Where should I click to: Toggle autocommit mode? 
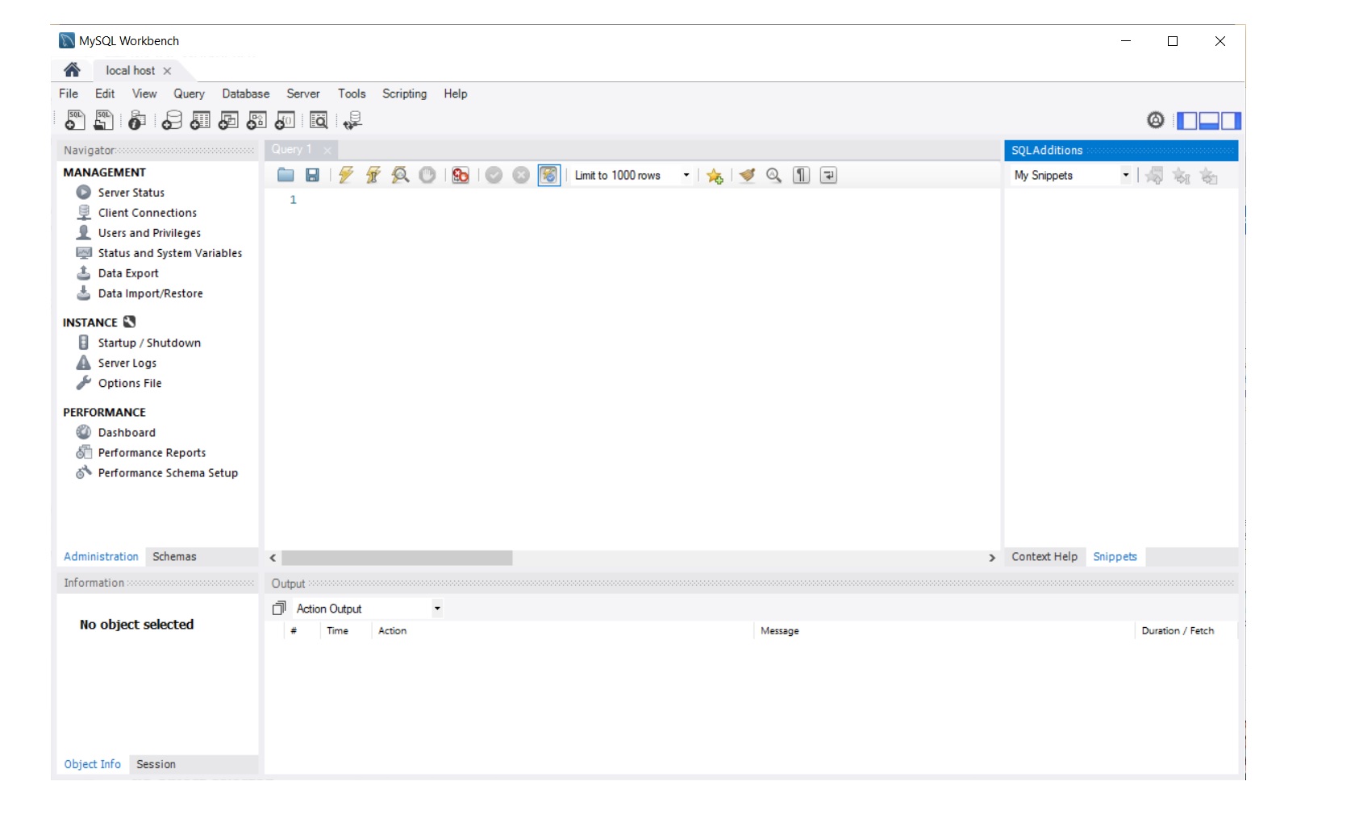click(x=548, y=175)
